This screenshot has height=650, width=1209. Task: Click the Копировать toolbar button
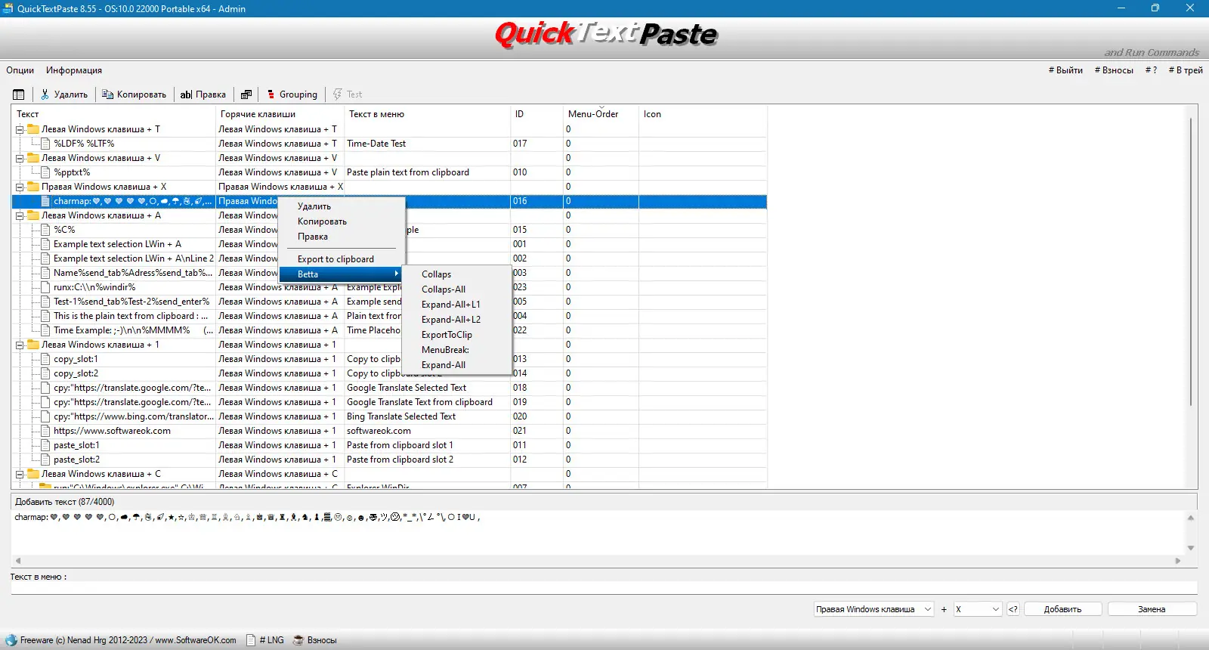[x=135, y=94]
